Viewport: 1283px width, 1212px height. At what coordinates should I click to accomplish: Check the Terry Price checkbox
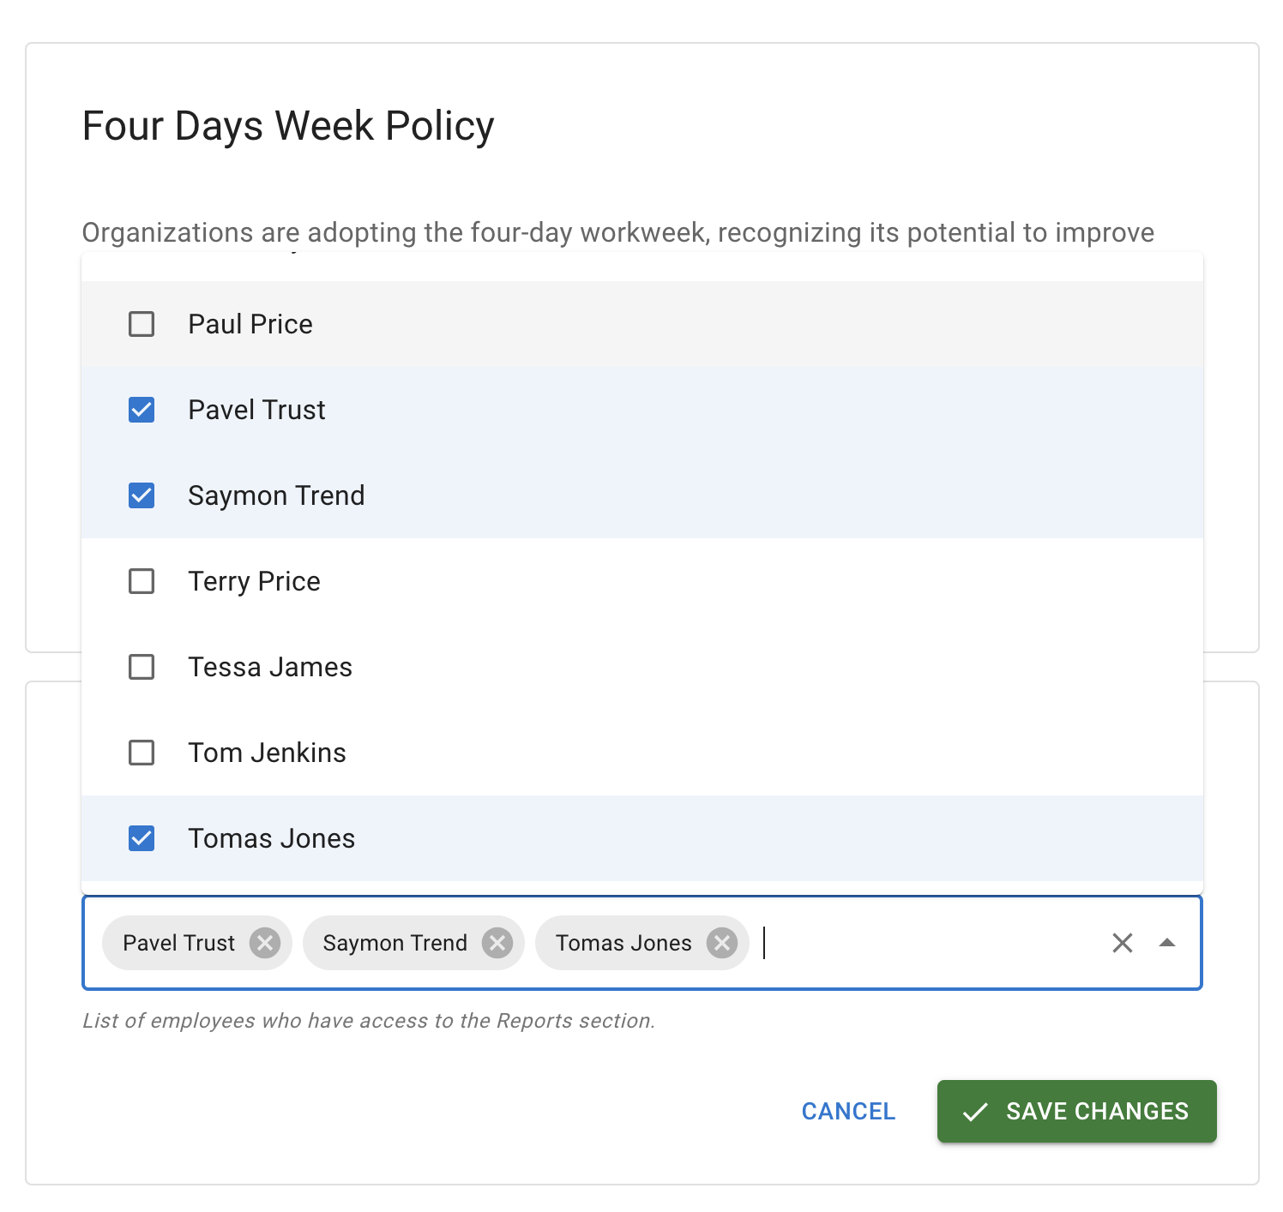(141, 581)
